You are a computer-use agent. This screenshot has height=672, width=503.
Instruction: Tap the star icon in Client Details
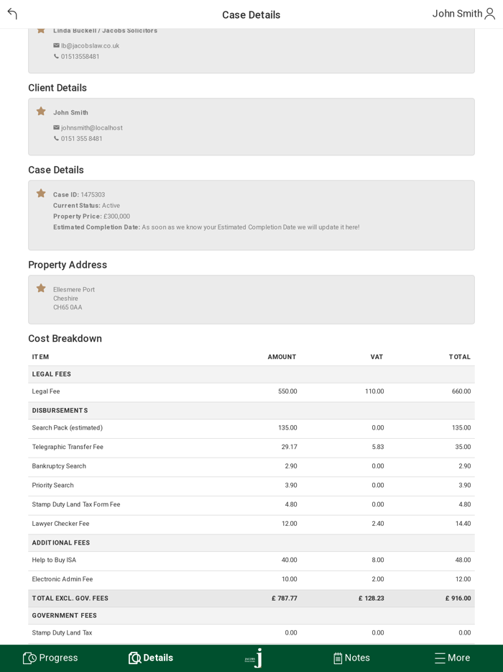coord(41,112)
